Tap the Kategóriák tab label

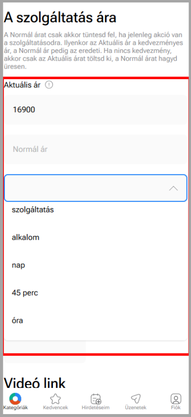point(16,408)
